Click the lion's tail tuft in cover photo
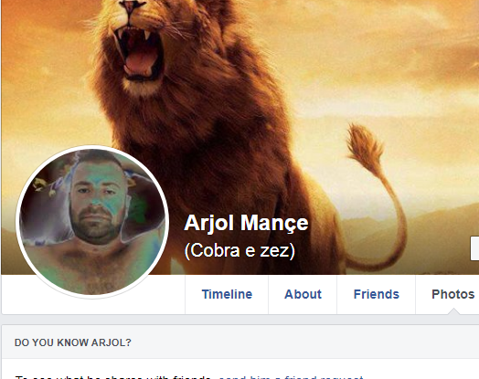Screen dimensions: 479x379 tap(364, 145)
